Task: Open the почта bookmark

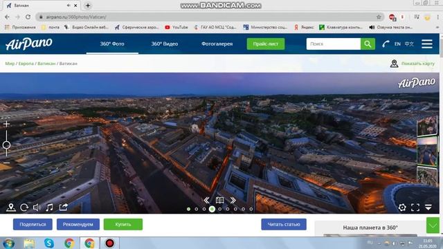Action: click(51, 27)
